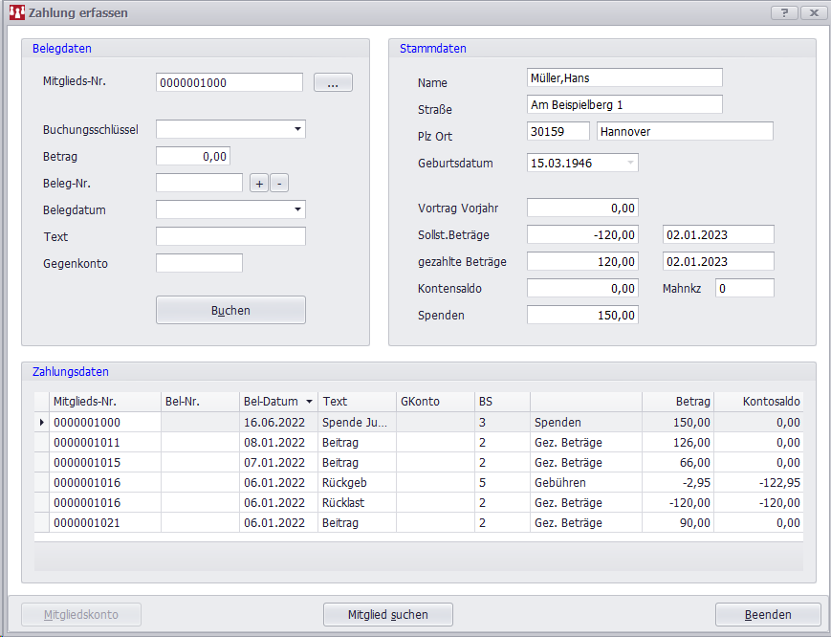831x637 pixels.
Task: Sort table by Bel-Datum column header
Action: [277, 402]
